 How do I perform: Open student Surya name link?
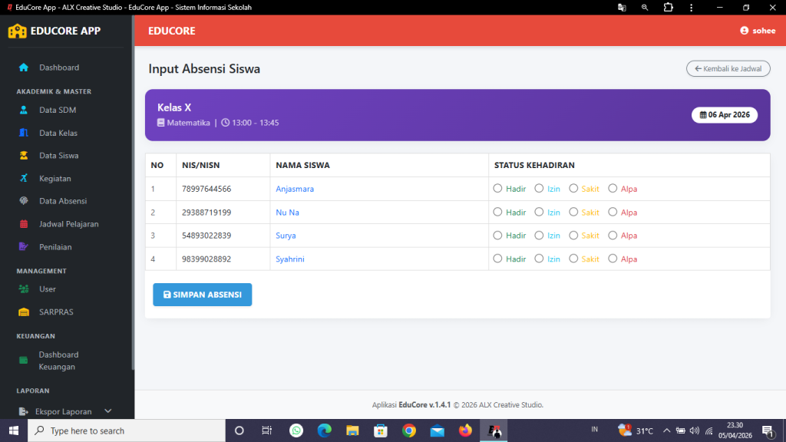(286, 236)
